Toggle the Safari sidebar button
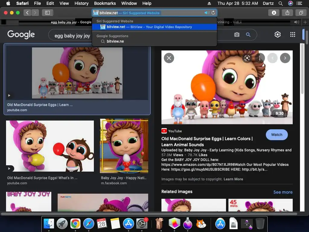The image size is (309, 232). tap(47, 13)
